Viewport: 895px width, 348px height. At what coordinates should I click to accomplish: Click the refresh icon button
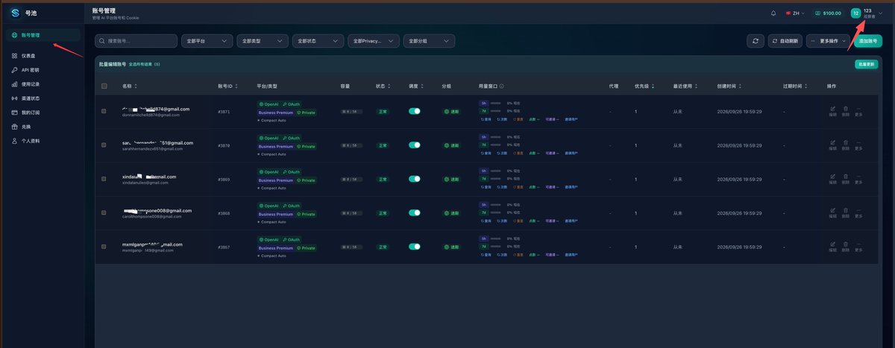(756, 41)
